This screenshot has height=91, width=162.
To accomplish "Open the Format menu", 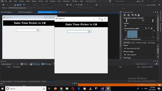I will [40, 1].
